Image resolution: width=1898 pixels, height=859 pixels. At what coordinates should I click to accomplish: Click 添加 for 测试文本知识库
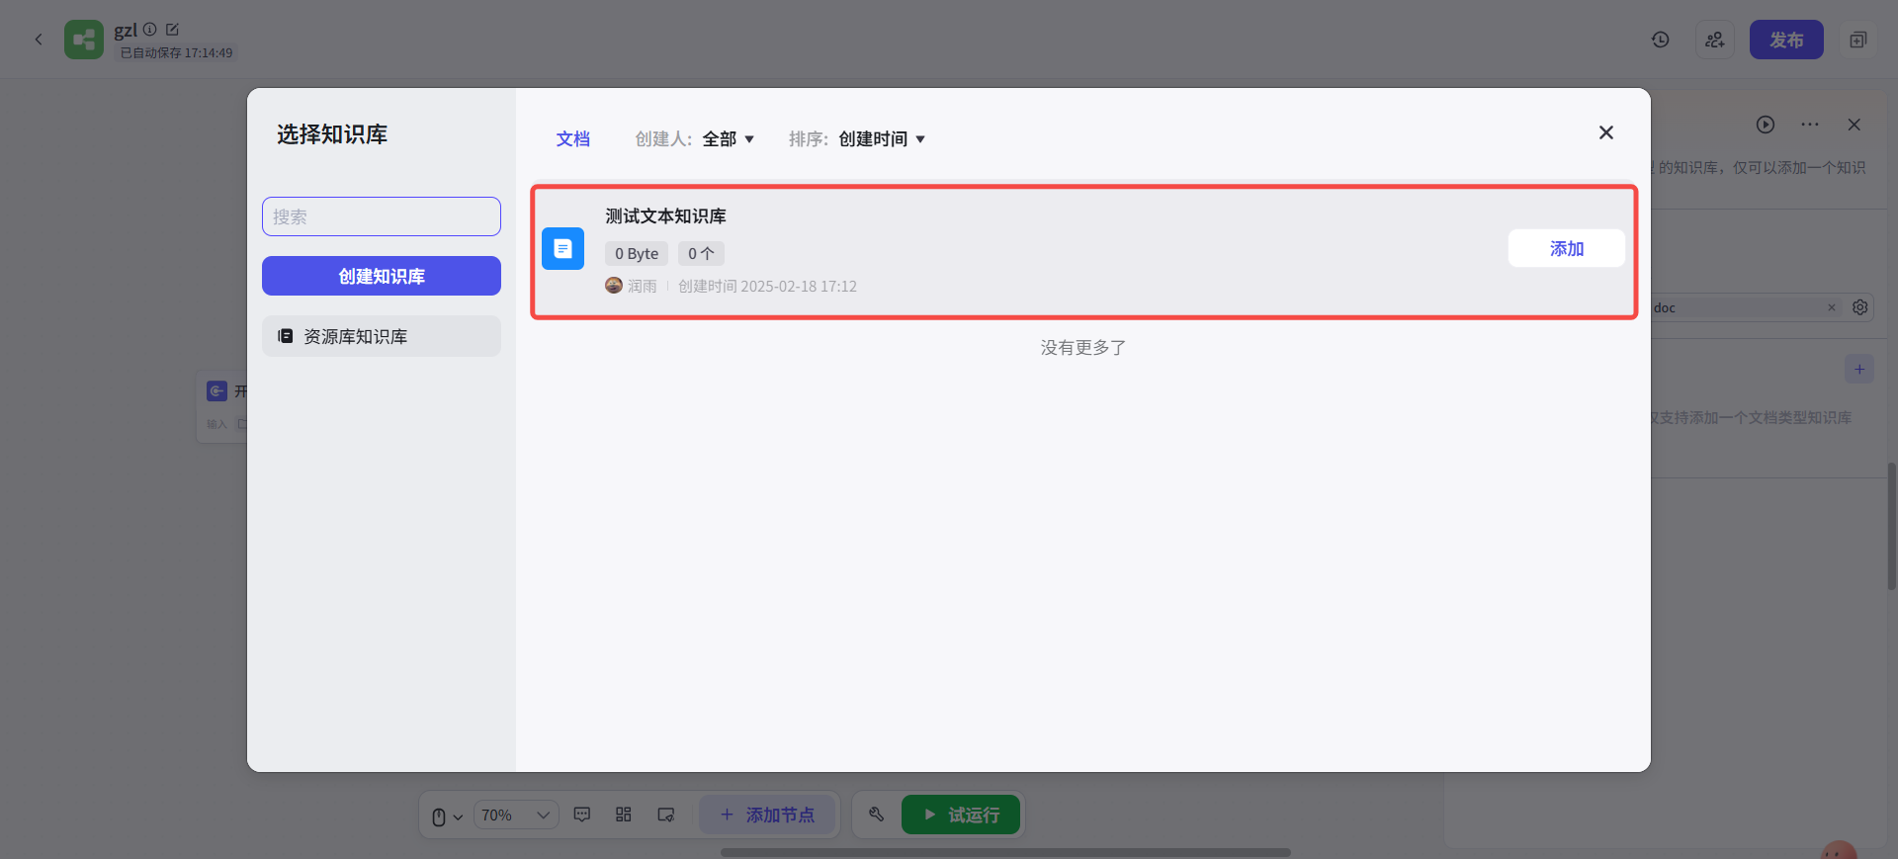point(1567,249)
